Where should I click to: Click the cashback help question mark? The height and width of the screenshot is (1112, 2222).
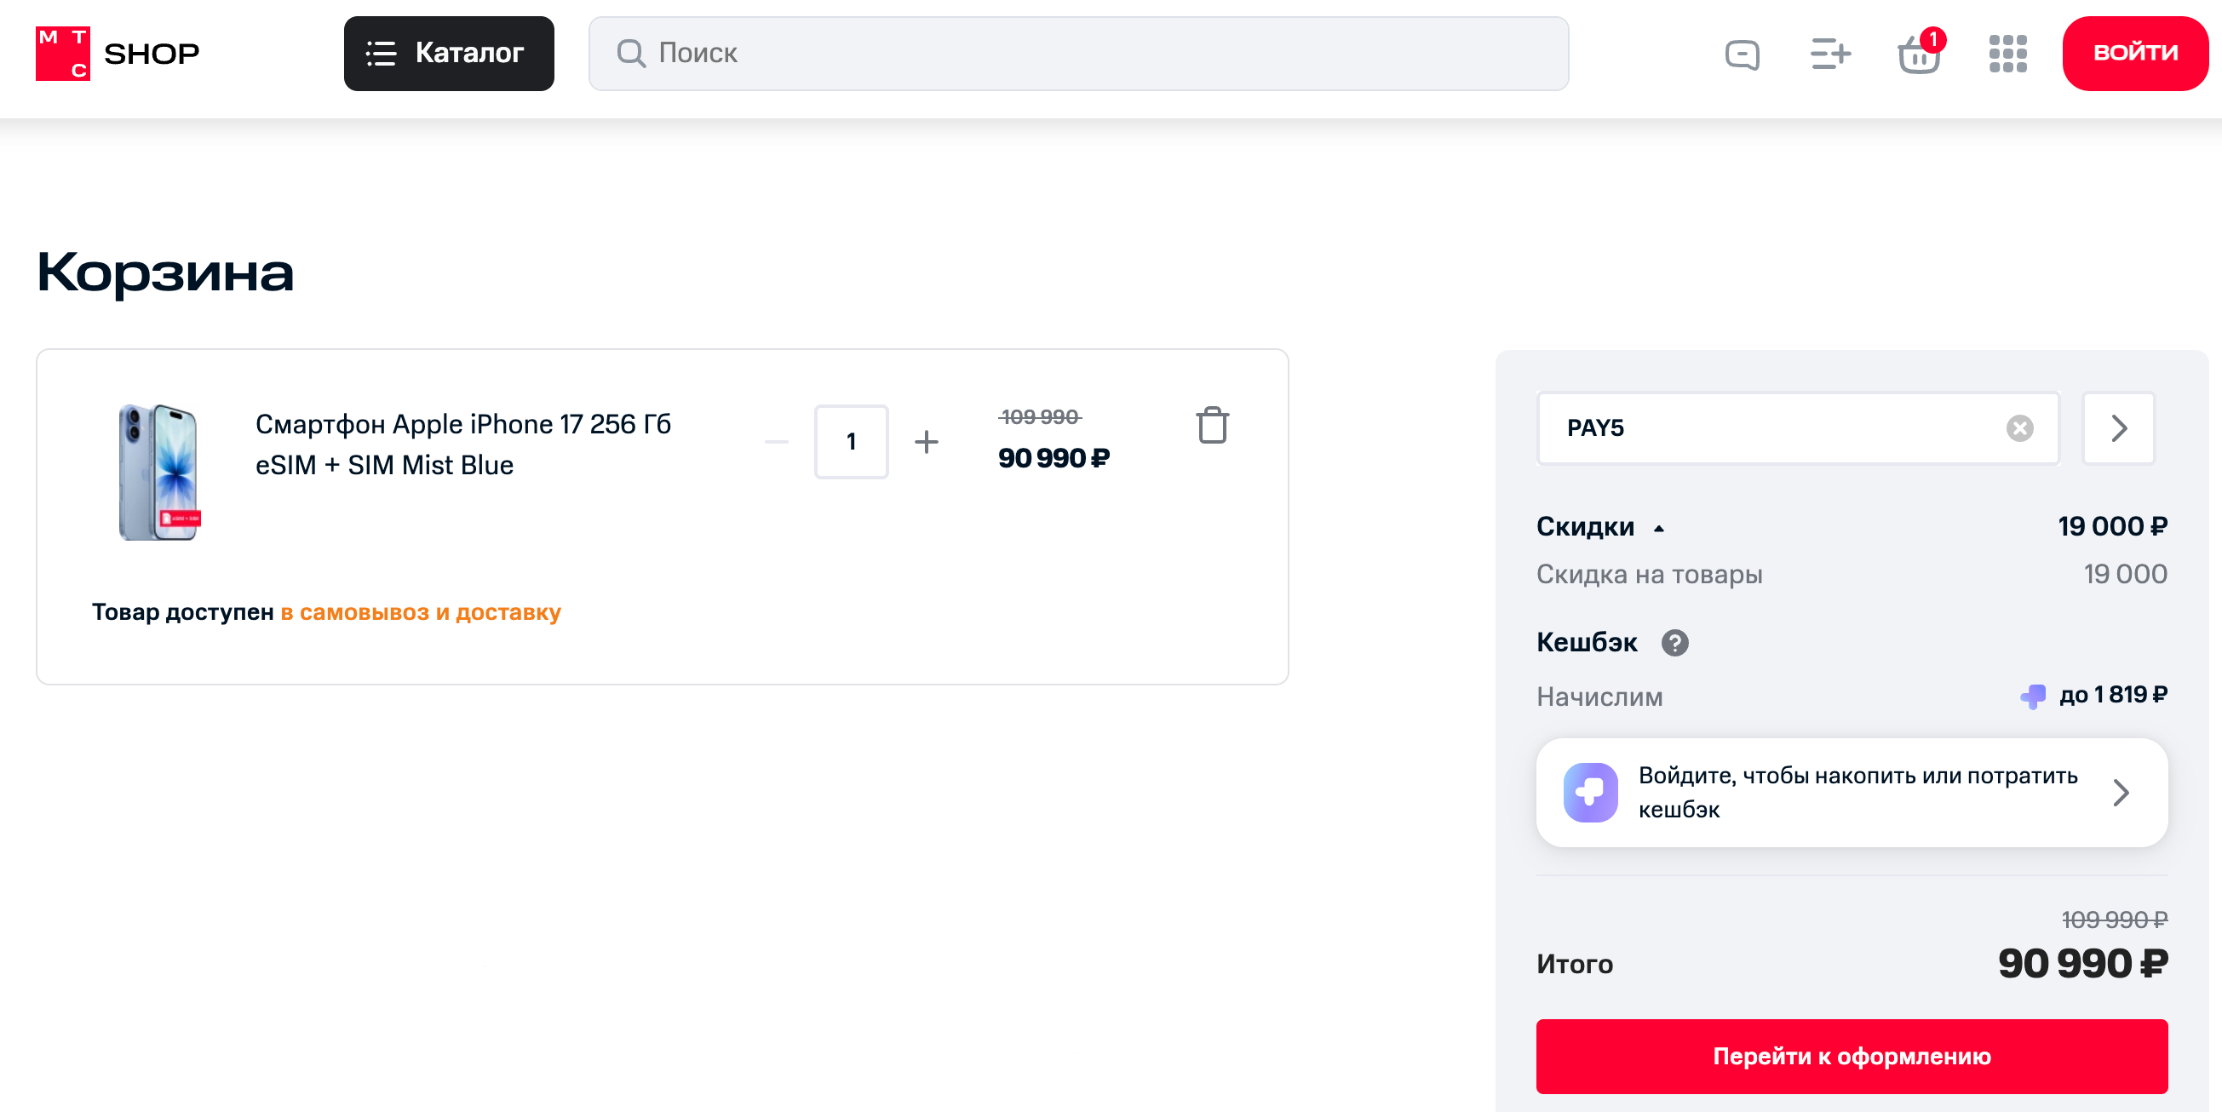click(1674, 643)
